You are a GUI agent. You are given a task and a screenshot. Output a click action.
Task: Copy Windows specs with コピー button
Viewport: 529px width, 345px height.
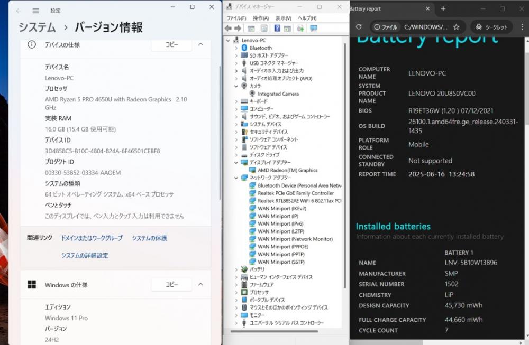pos(172,285)
